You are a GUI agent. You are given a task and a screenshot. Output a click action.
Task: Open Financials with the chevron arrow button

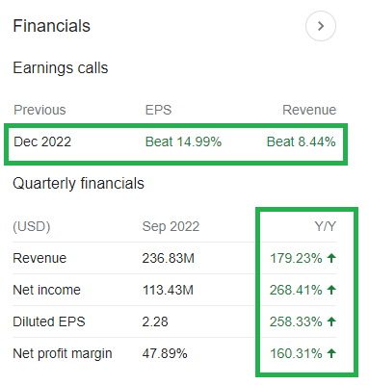click(321, 26)
